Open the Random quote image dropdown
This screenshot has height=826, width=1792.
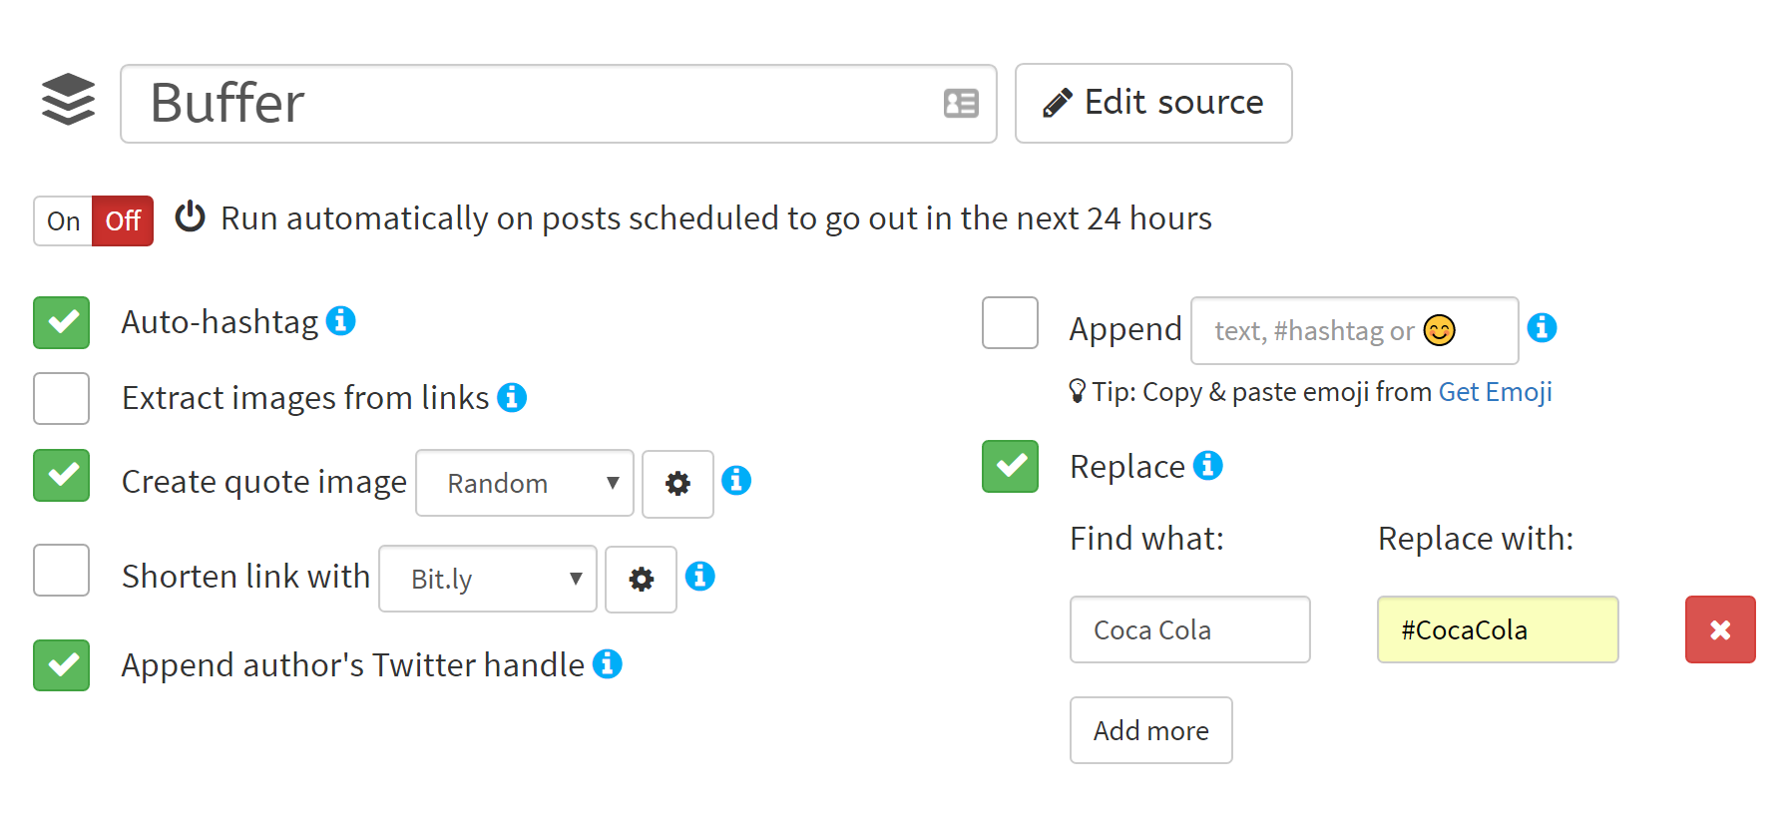(x=525, y=483)
